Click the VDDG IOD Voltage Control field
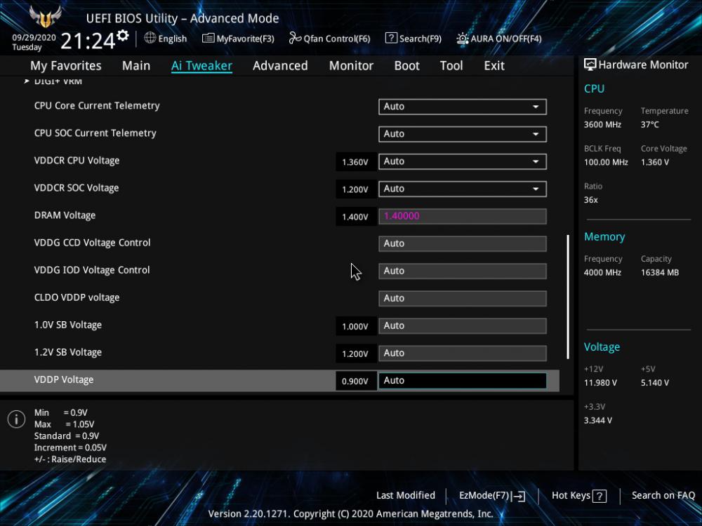 coord(463,271)
